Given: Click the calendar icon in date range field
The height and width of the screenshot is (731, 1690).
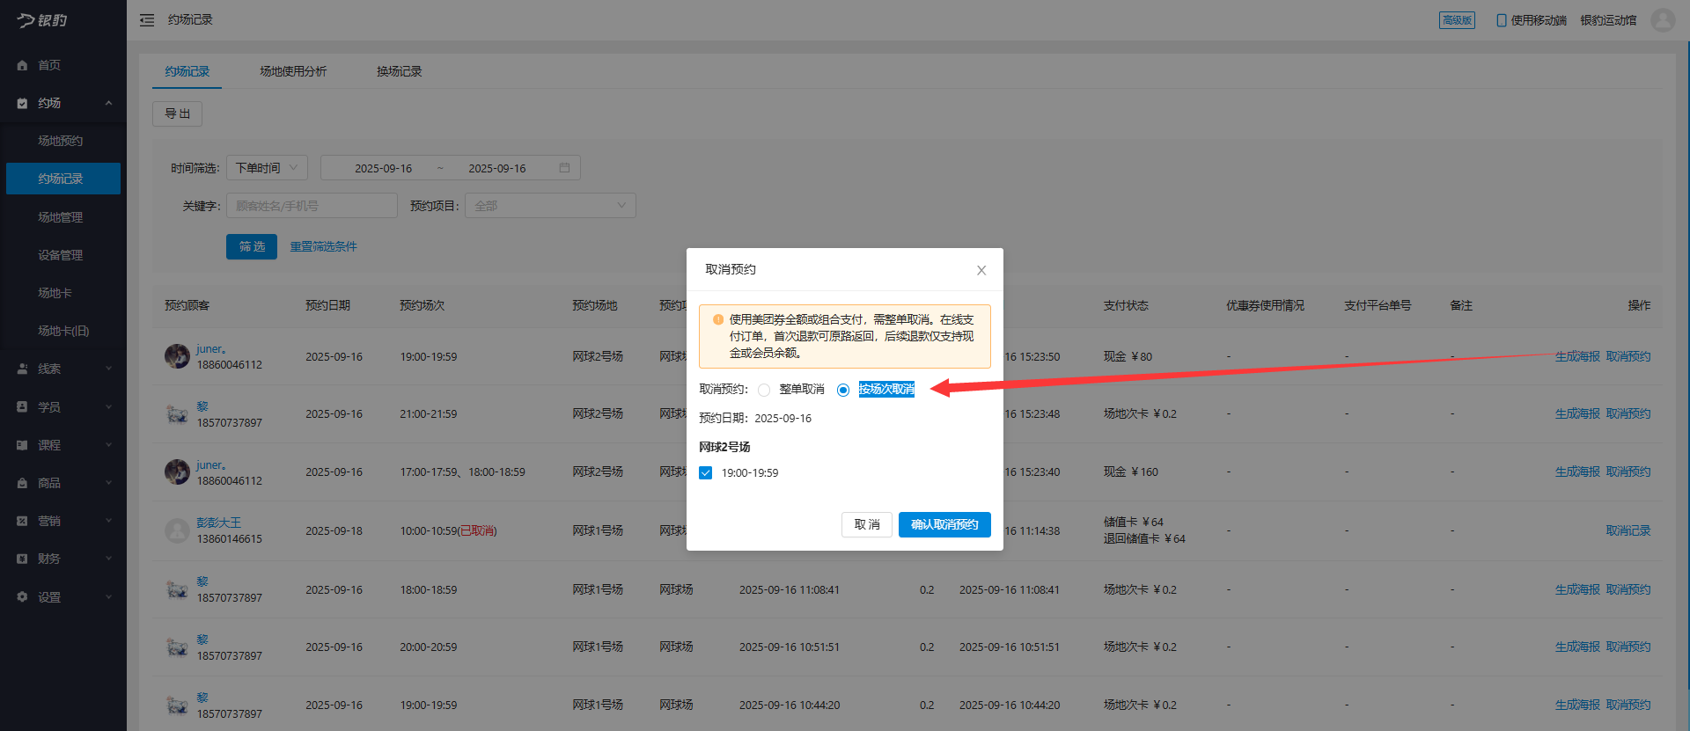Looking at the screenshot, I should pyautogui.click(x=564, y=168).
